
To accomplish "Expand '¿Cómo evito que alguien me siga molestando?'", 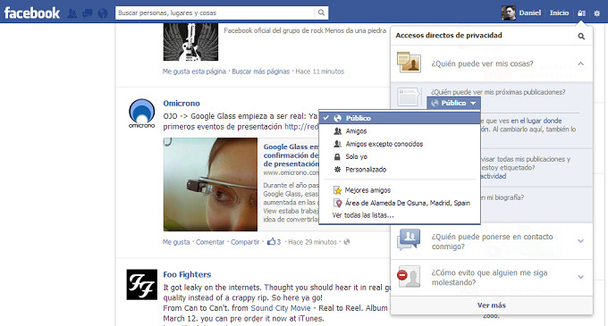I will point(580,277).
